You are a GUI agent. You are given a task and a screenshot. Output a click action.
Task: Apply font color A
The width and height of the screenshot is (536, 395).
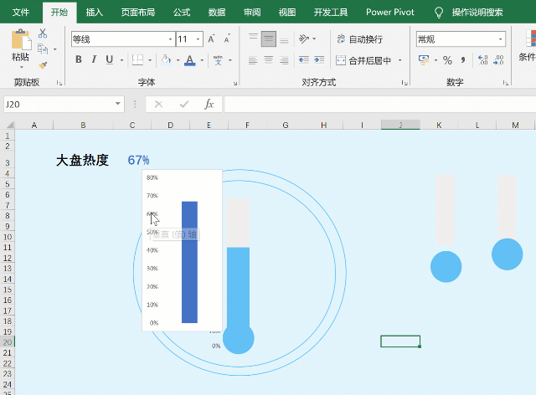tap(190, 60)
